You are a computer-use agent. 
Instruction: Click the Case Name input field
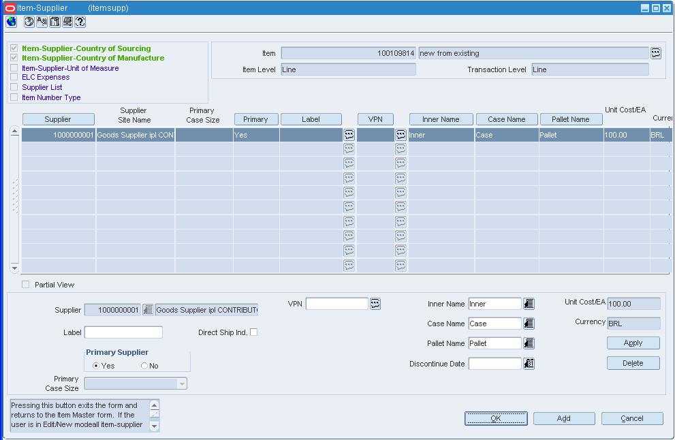pyautogui.click(x=495, y=324)
